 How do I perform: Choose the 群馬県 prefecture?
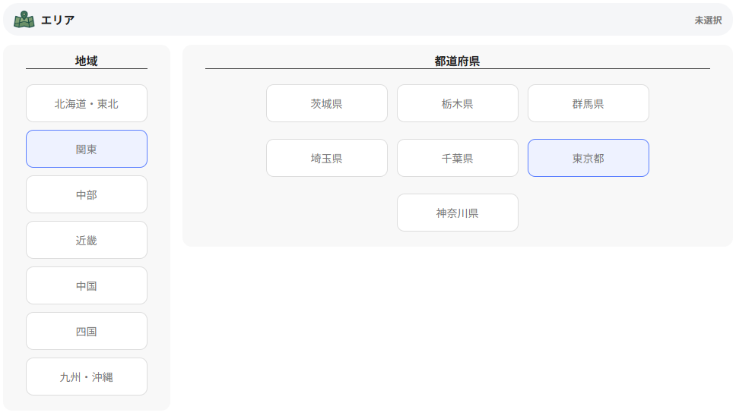click(588, 103)
